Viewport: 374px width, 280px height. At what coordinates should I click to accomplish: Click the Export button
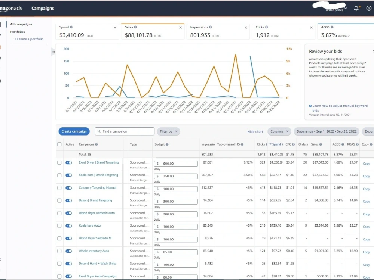pyautogui.click(x=368, y=131)
